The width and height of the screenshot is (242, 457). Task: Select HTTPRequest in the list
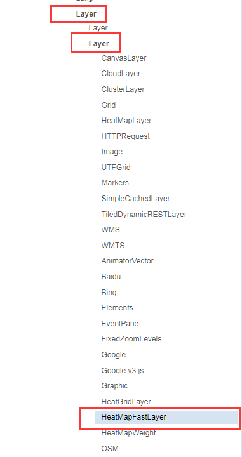click(x=125, y=136)
